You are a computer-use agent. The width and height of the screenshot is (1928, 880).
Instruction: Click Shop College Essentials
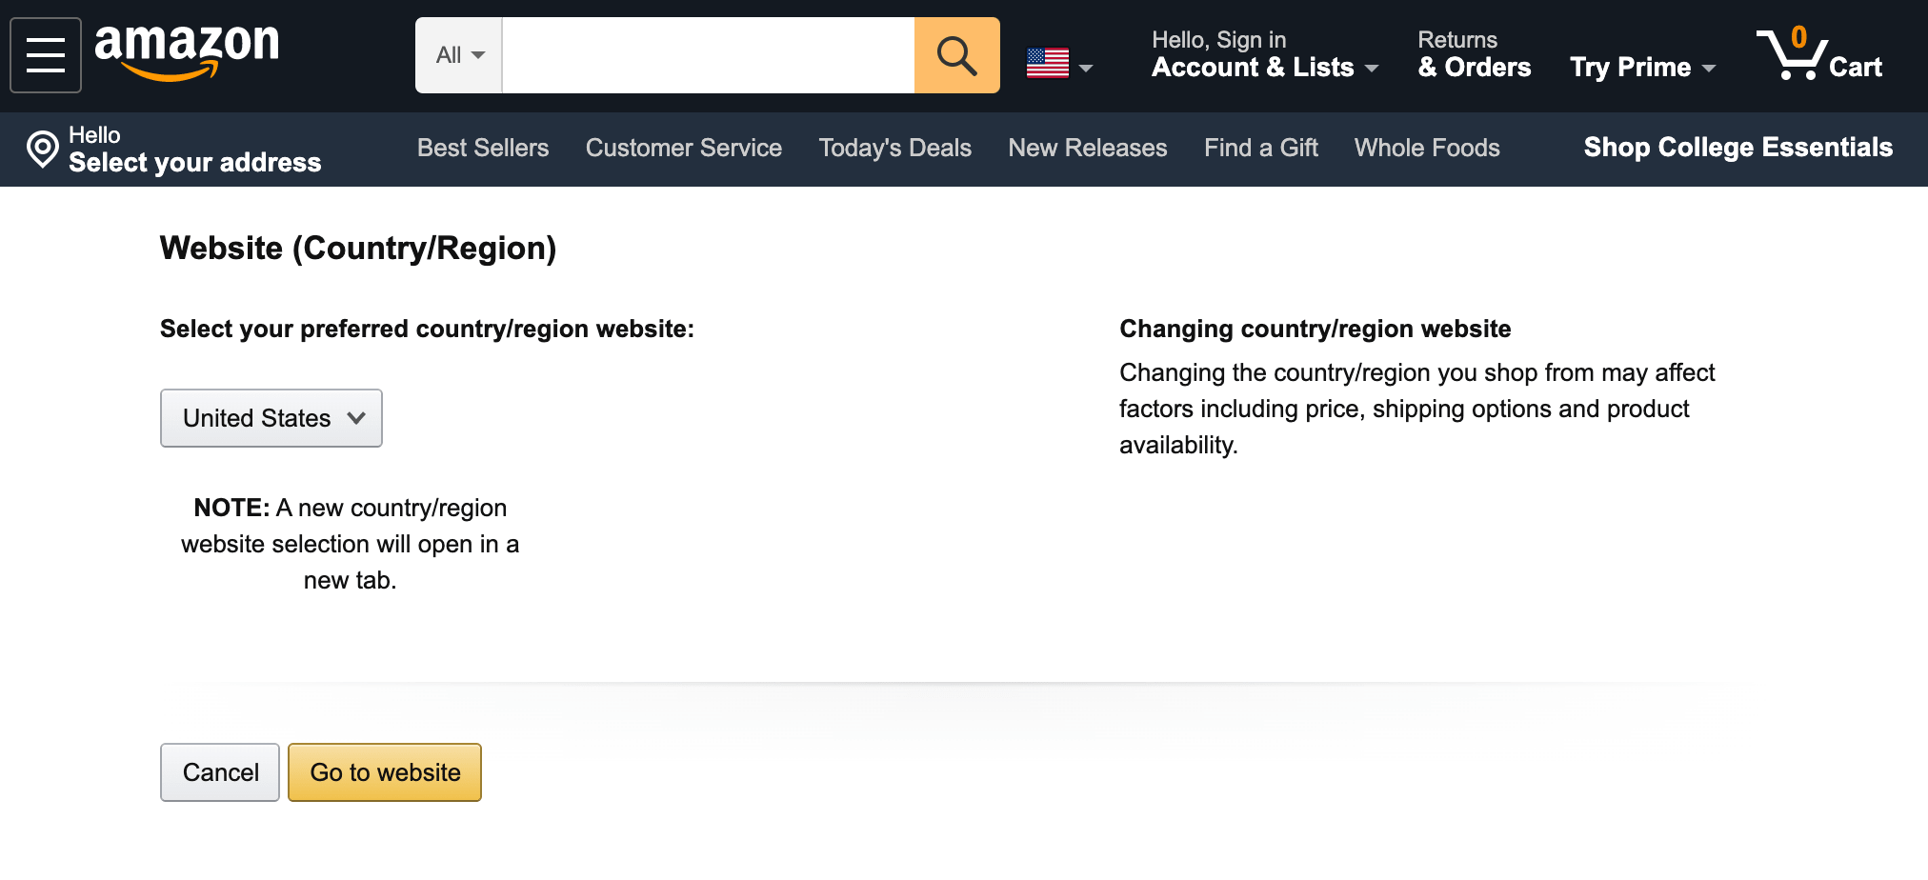1737,148
